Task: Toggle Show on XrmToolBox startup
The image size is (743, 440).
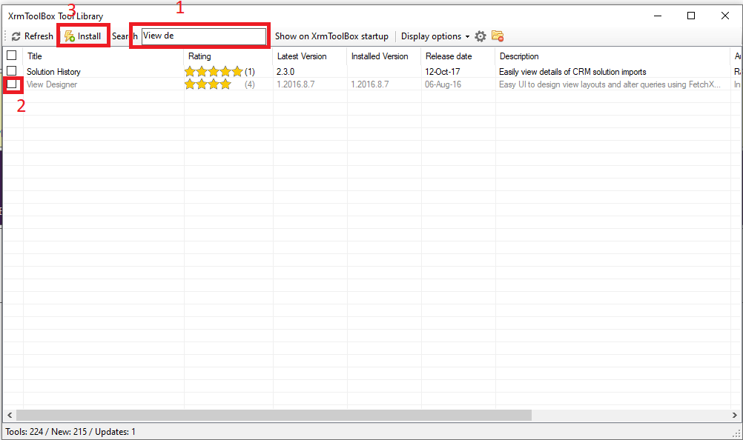Action: tap(331, 36)
